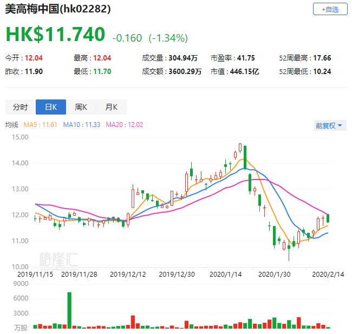Click the 2019/12/30 date axis label
352x334 pixels.
click(177, 274)
